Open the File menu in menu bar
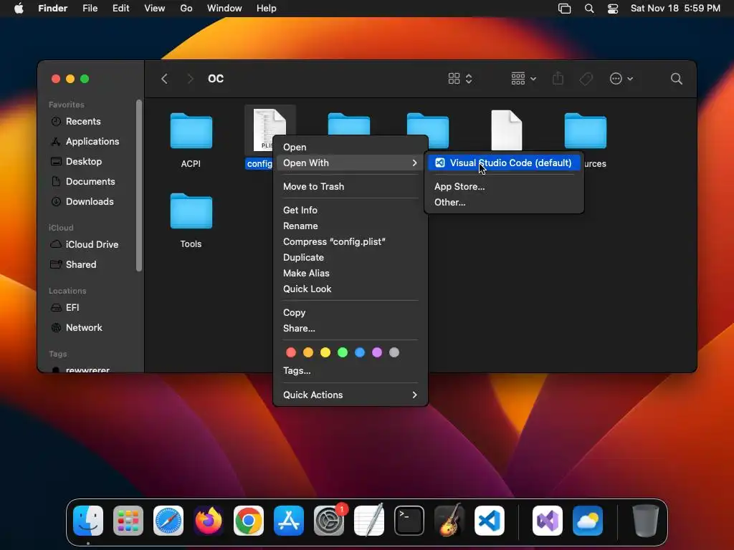This screenshot has height=550, width=734. click(x=90, y=9)
